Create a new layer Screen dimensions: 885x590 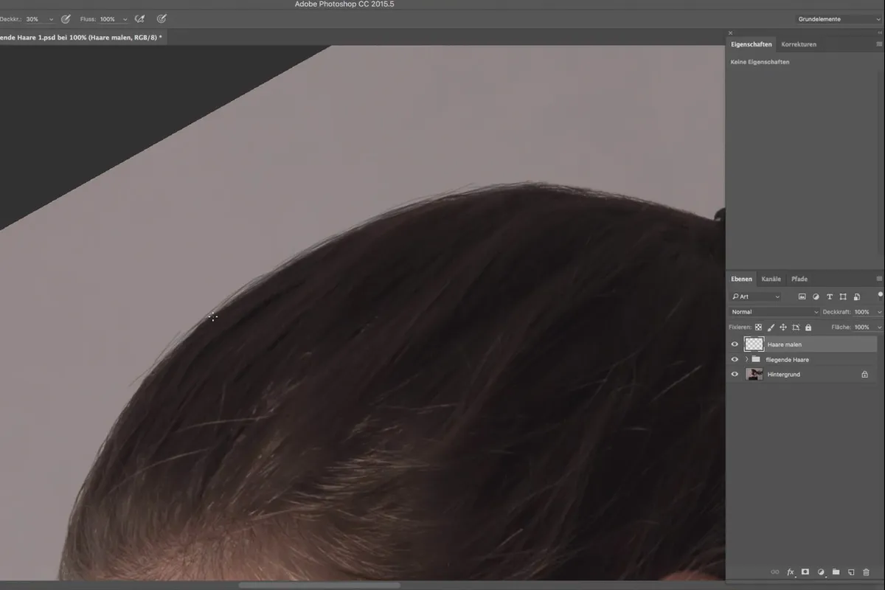[x=850, y=572]
